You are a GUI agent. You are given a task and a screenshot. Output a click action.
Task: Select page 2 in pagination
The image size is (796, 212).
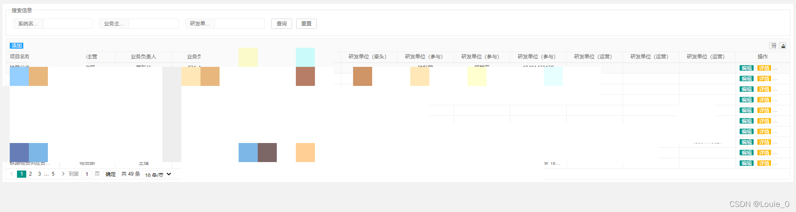tap(31, 174)
